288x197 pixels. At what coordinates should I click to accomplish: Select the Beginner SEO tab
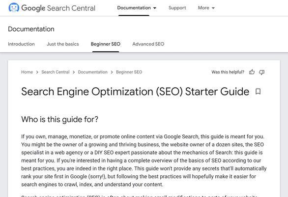pos(106,44)
